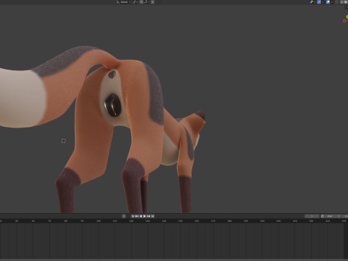The height and width of the screenshot is (261, 348).
Task: Open the overlays options arrow
Action: 331,2
